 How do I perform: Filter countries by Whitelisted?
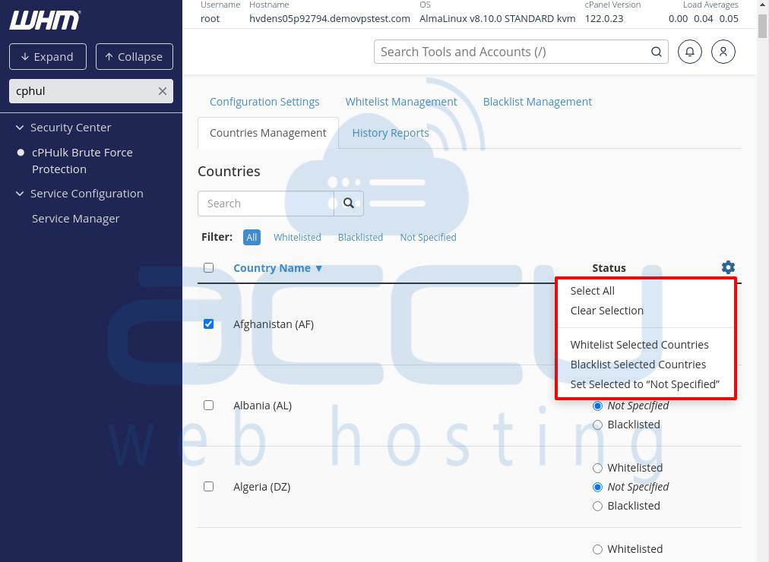click(x=297, y=237)
